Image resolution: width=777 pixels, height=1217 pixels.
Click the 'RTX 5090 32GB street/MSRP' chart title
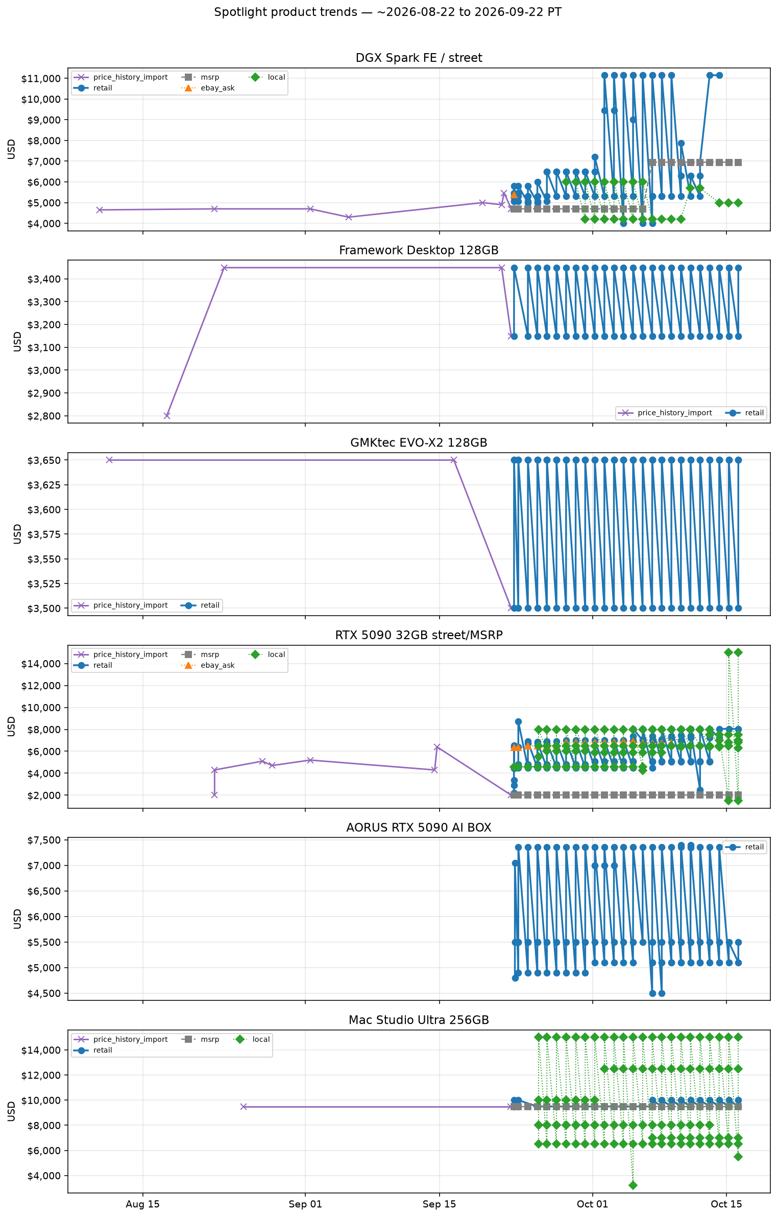[419, 635]
